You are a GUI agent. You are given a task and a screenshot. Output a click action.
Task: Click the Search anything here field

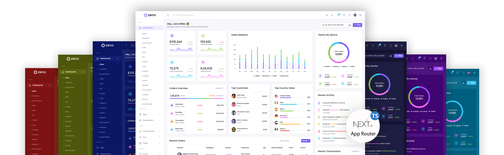pyautogui.click(x=191, y=15)
